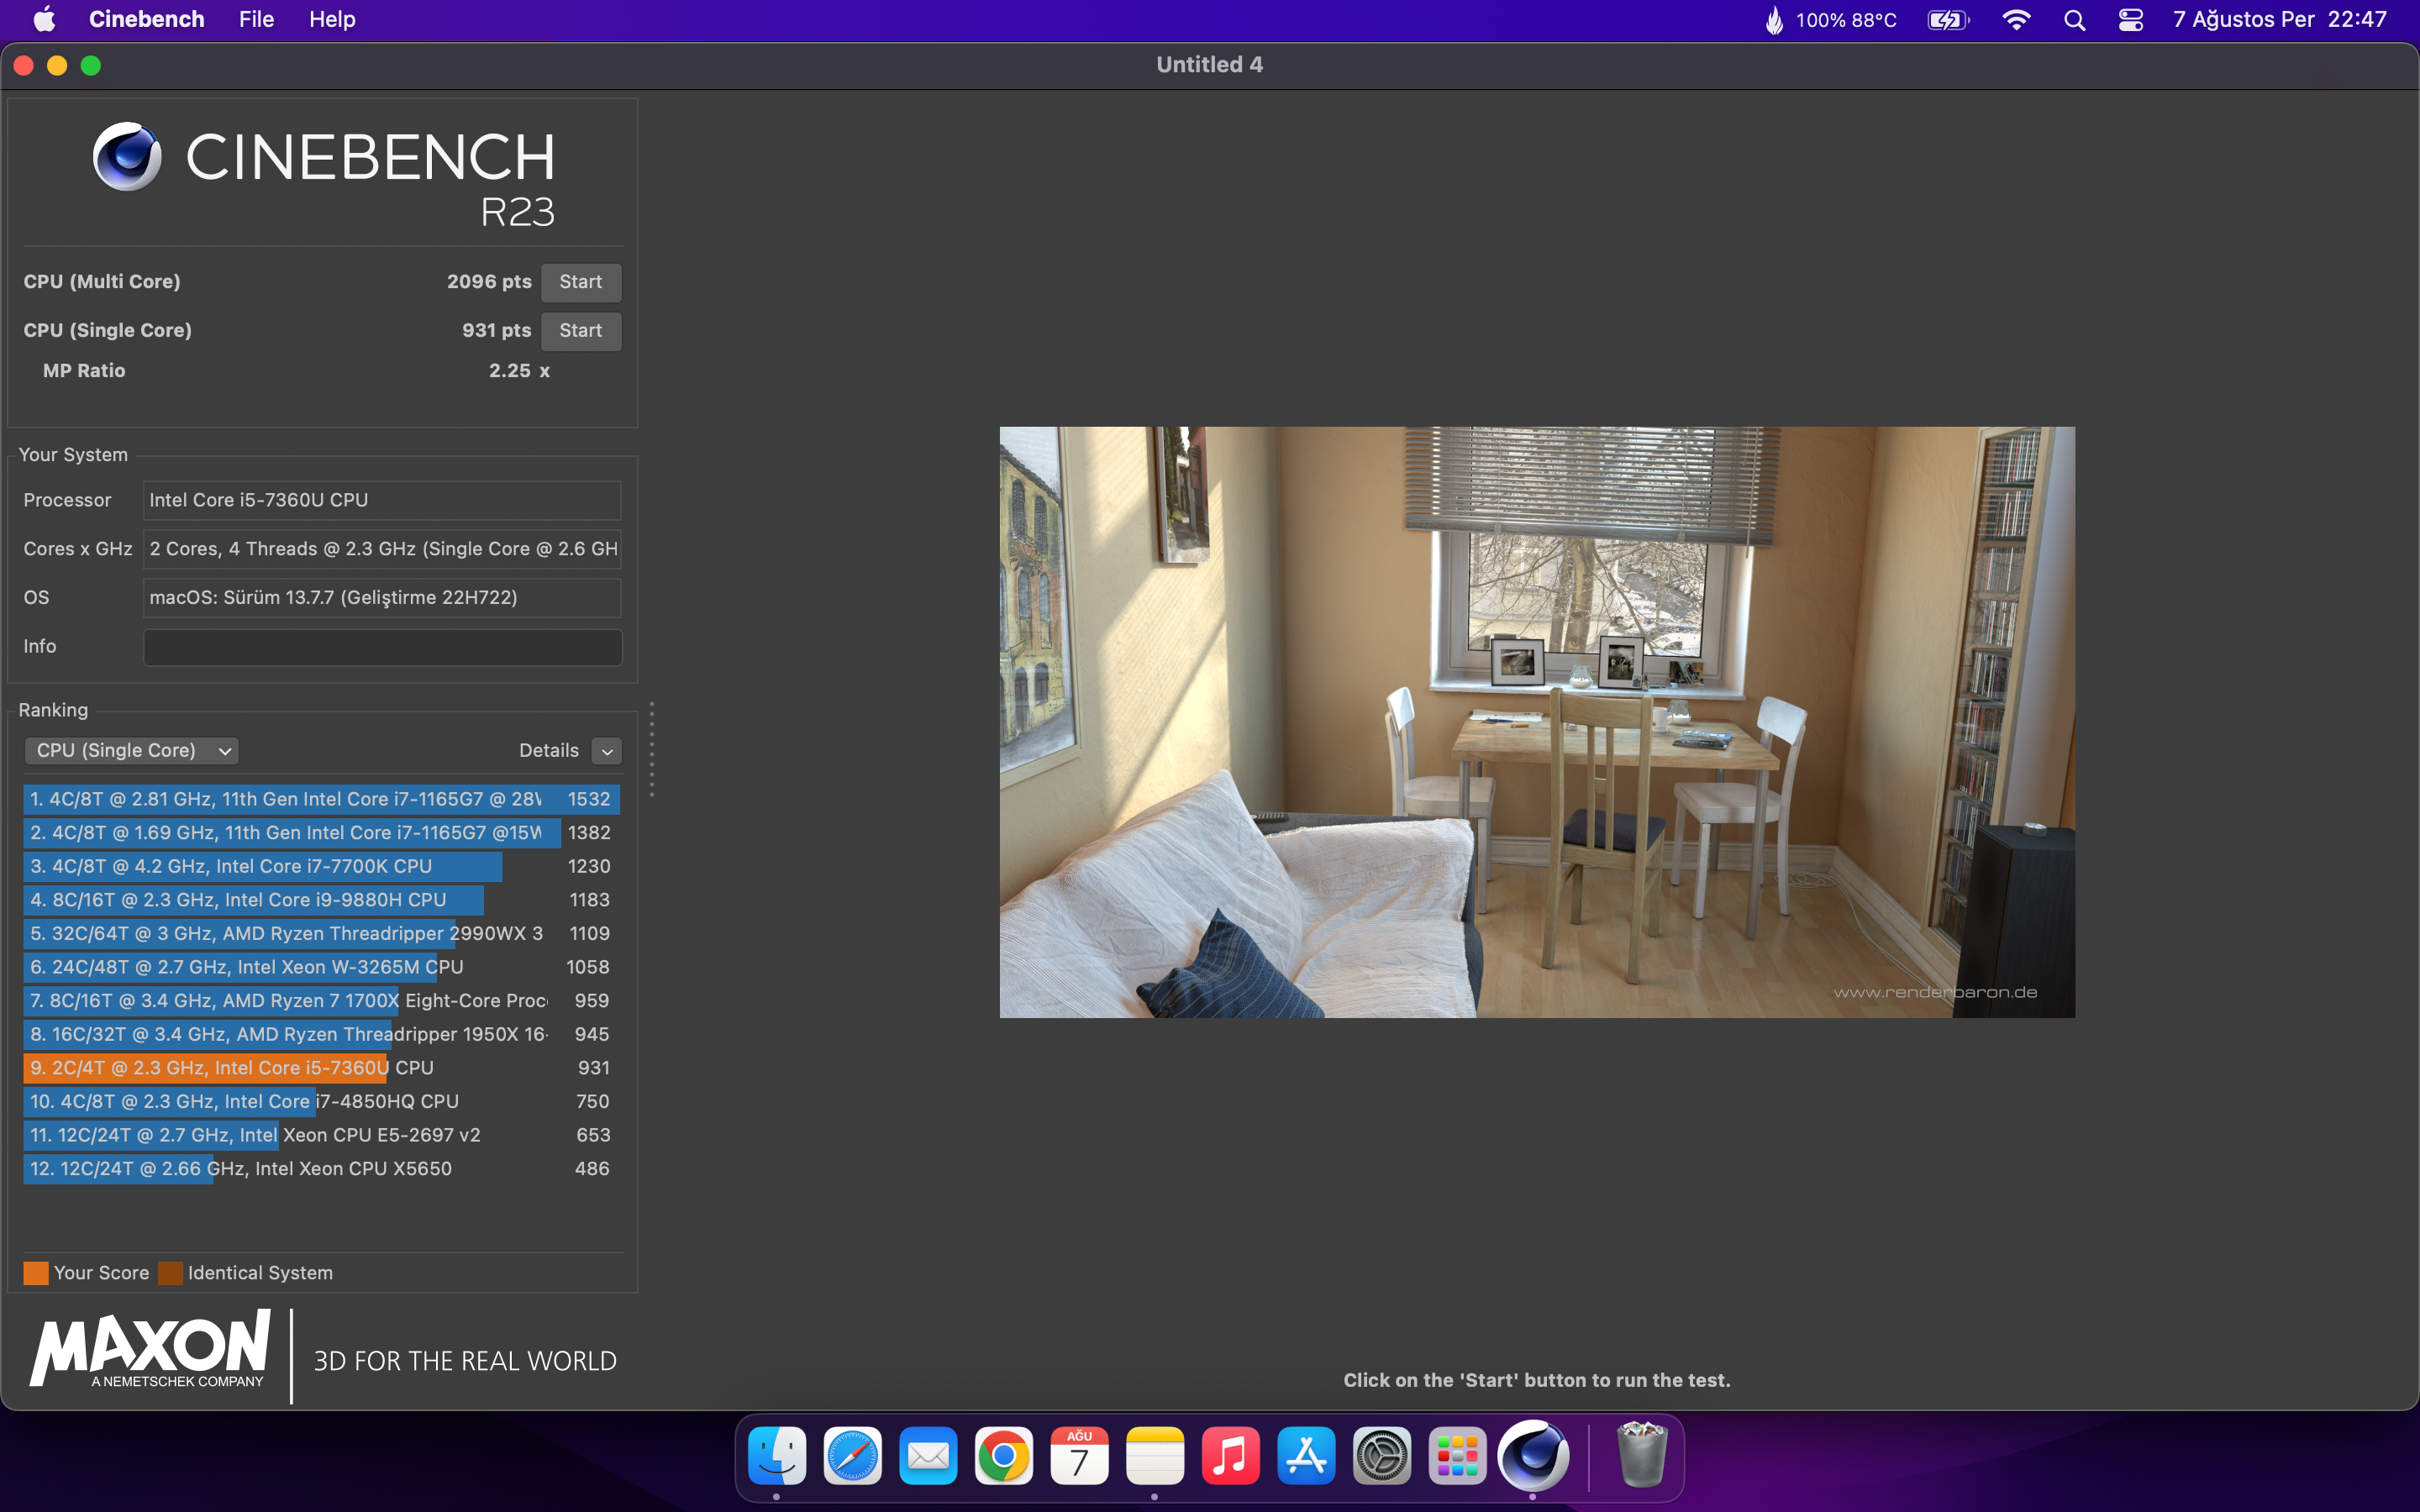This screenshot has width=2420, height=1512.
Task: Click the flame temperature monitor icon
Action: [x=1774, y=20]
